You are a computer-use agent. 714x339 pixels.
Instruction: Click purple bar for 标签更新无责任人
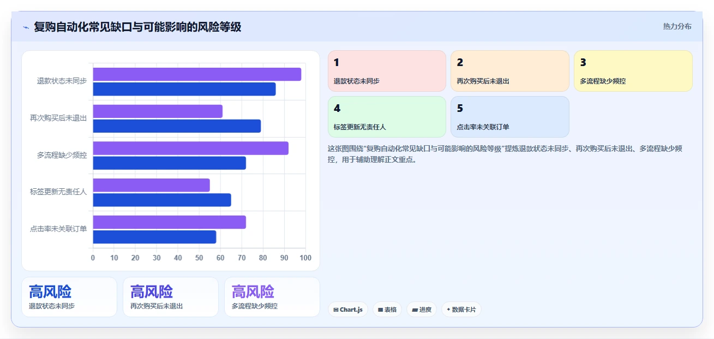coord(152,185)
